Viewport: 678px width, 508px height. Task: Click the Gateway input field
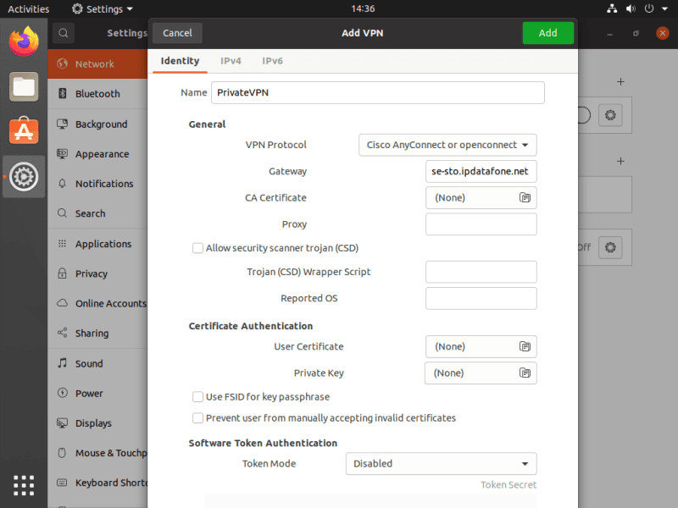coord(481,171)
